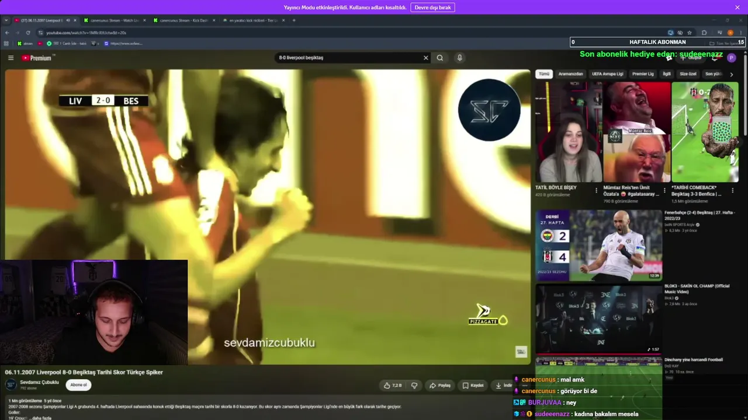Open Fenerbahçe (2-4) Beşiktaş video thumbnail
Screen dimensions: 748x420
[x=599, y=245]
